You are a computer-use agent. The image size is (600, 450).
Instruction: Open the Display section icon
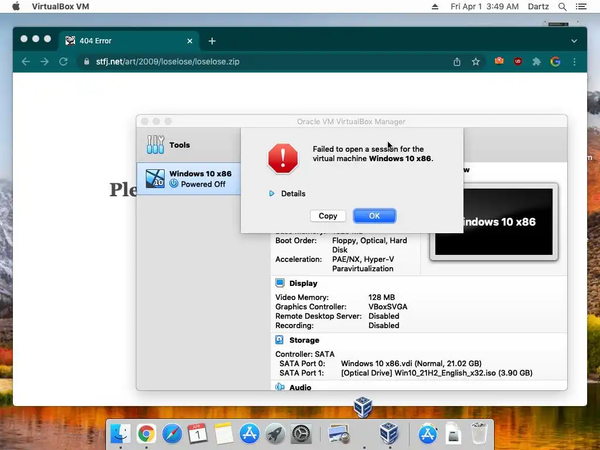coord(279,283)
